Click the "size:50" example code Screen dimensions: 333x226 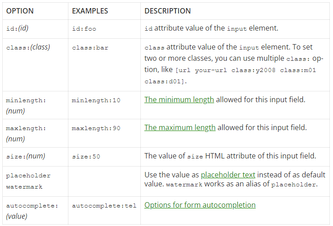click(x=86, y=157)
